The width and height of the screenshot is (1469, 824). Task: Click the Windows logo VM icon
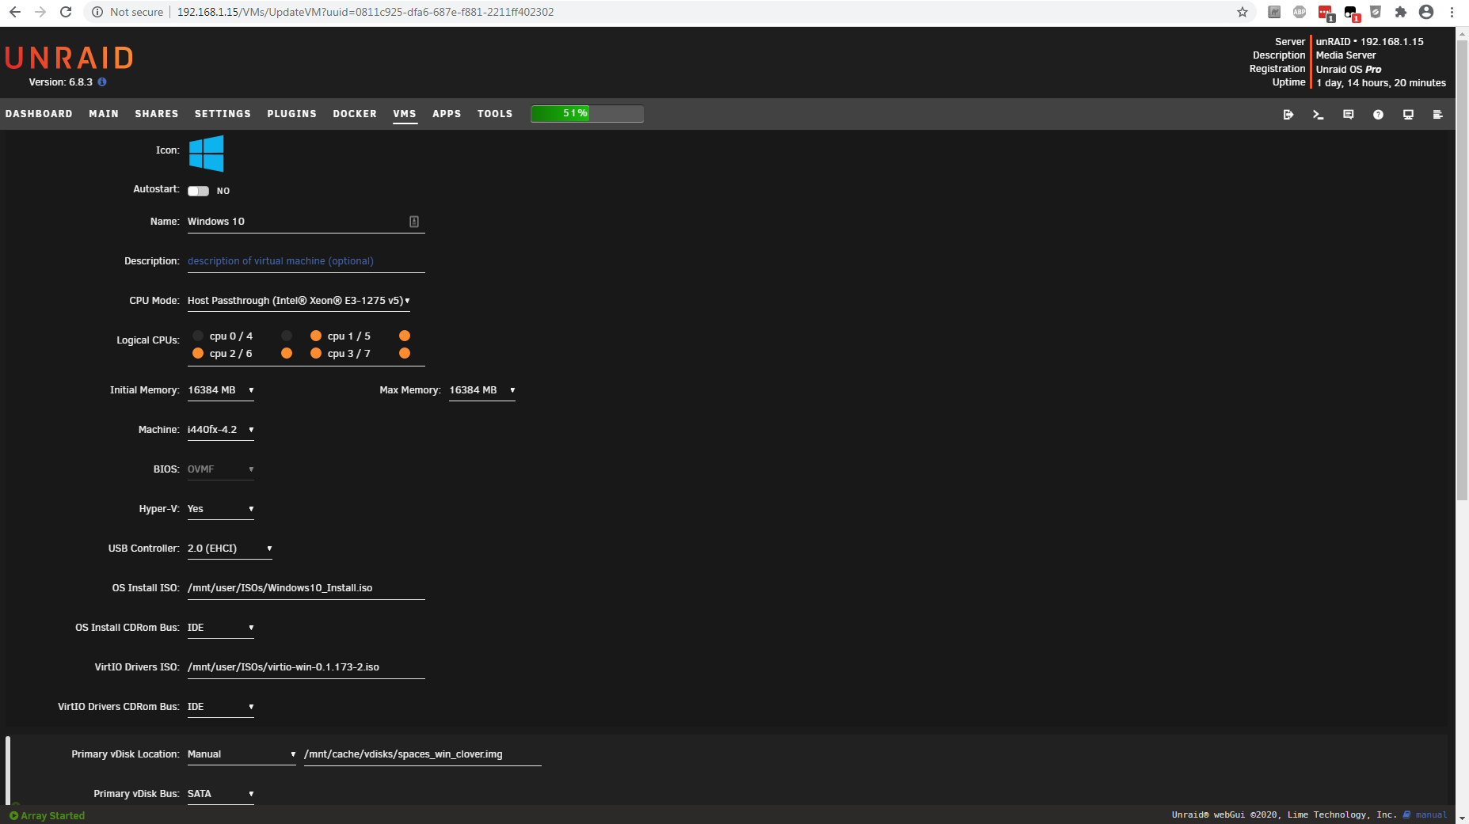206,154
